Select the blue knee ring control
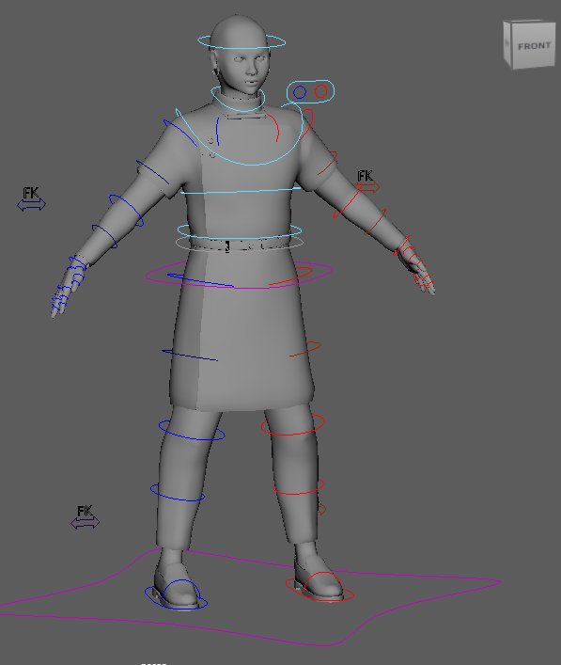This screenshot has height=665, width=561. coord(192,430)
